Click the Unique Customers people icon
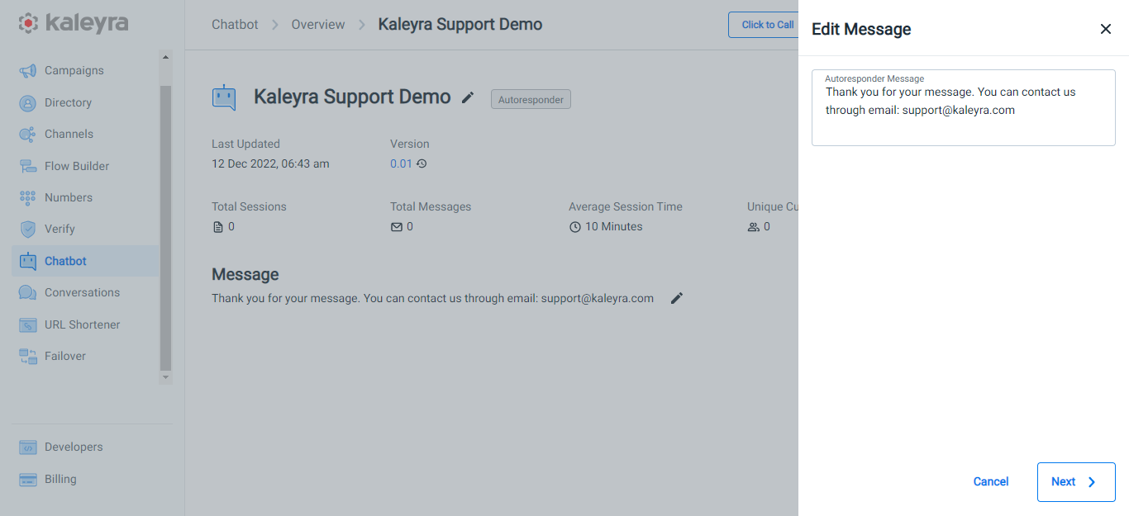1129x516 pixels. tap(754, 227)
